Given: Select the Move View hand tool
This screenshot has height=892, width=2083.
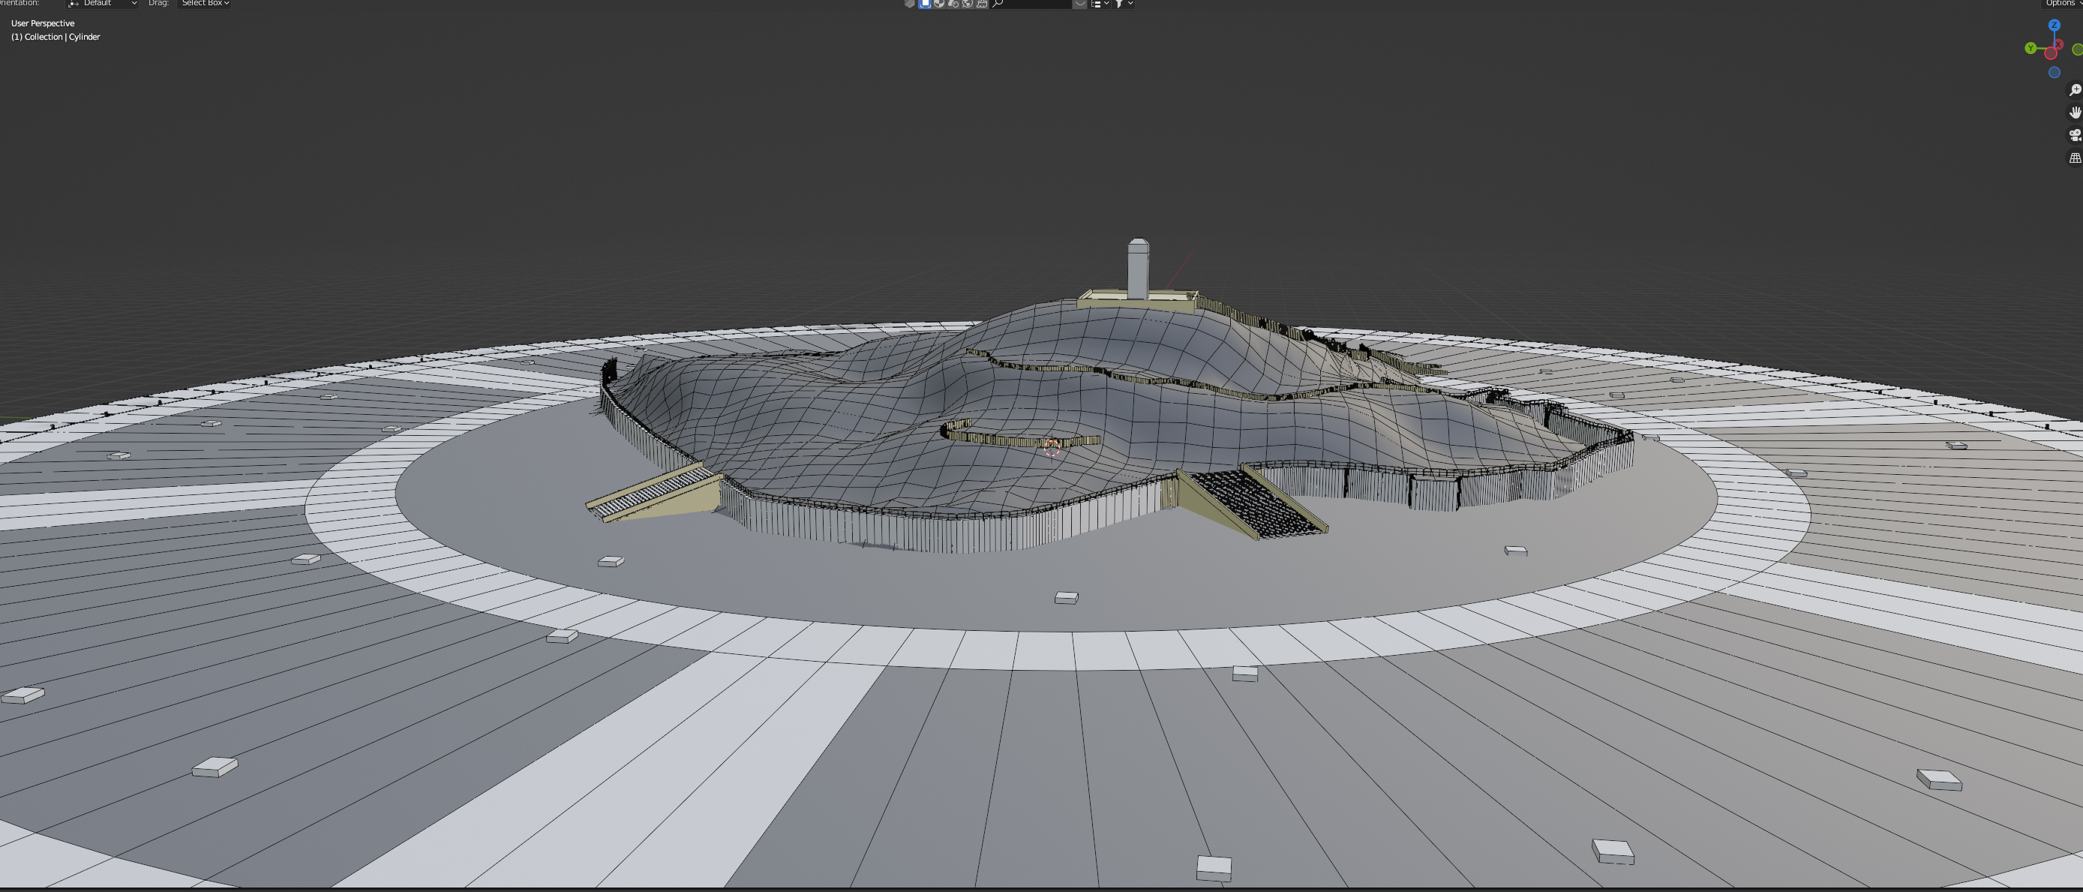Looking at the screenshot, I should point(2074,113).
